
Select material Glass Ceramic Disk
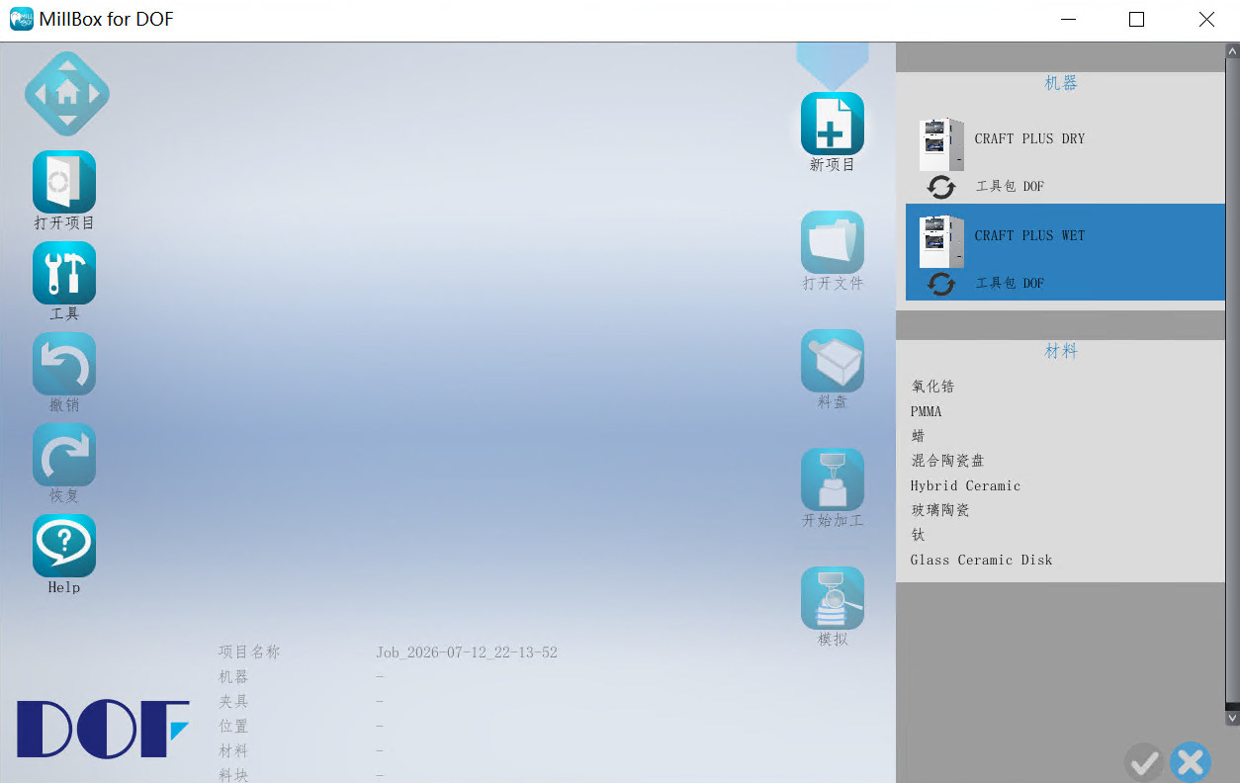tap(982, 560)
